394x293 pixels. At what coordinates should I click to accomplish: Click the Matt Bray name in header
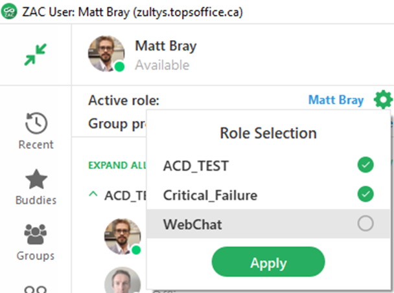point(165,46)
